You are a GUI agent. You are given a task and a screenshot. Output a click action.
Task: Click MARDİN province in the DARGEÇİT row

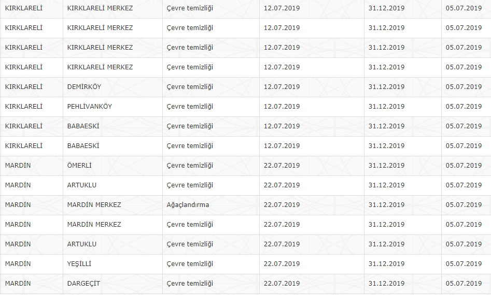(x=18, y=284)
